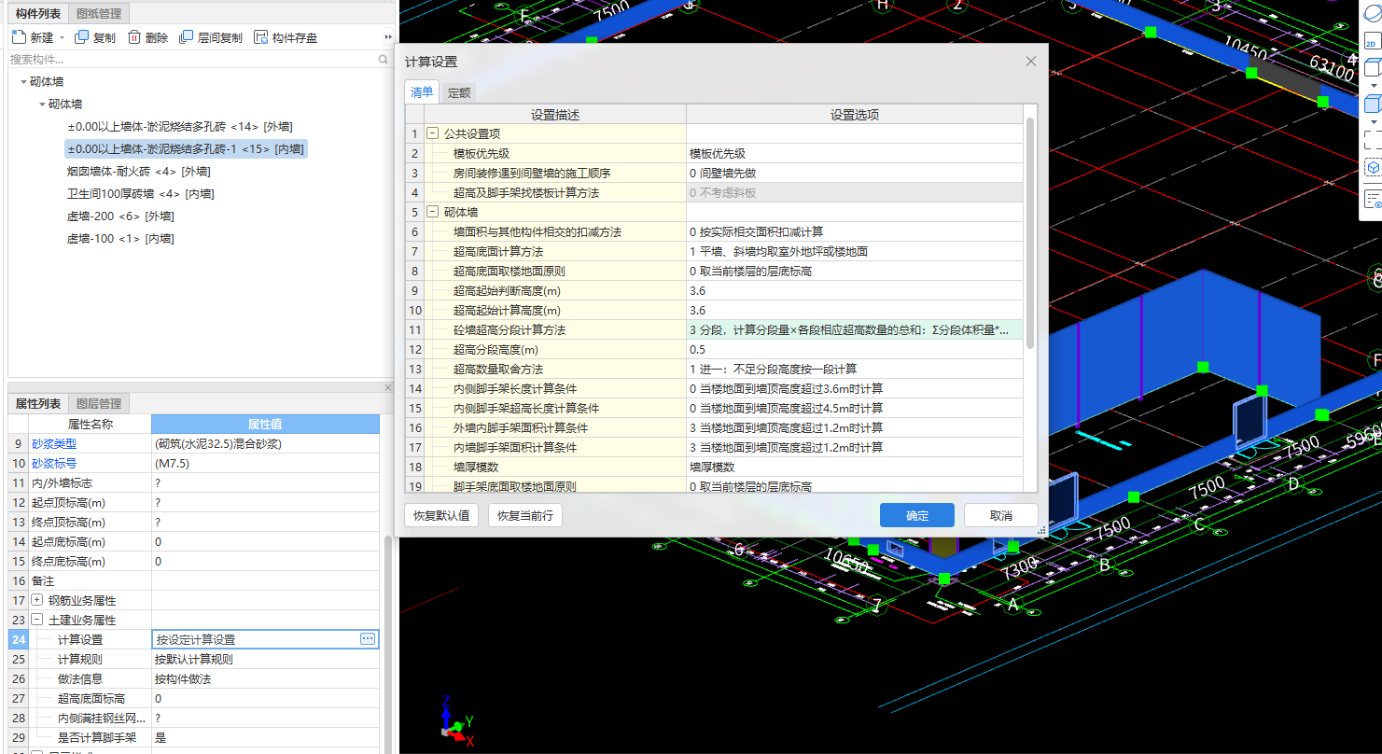Select the 砼墙超高分段计算方法 option cell
Screen dimensions: 1382x754
tap(855, 330)
